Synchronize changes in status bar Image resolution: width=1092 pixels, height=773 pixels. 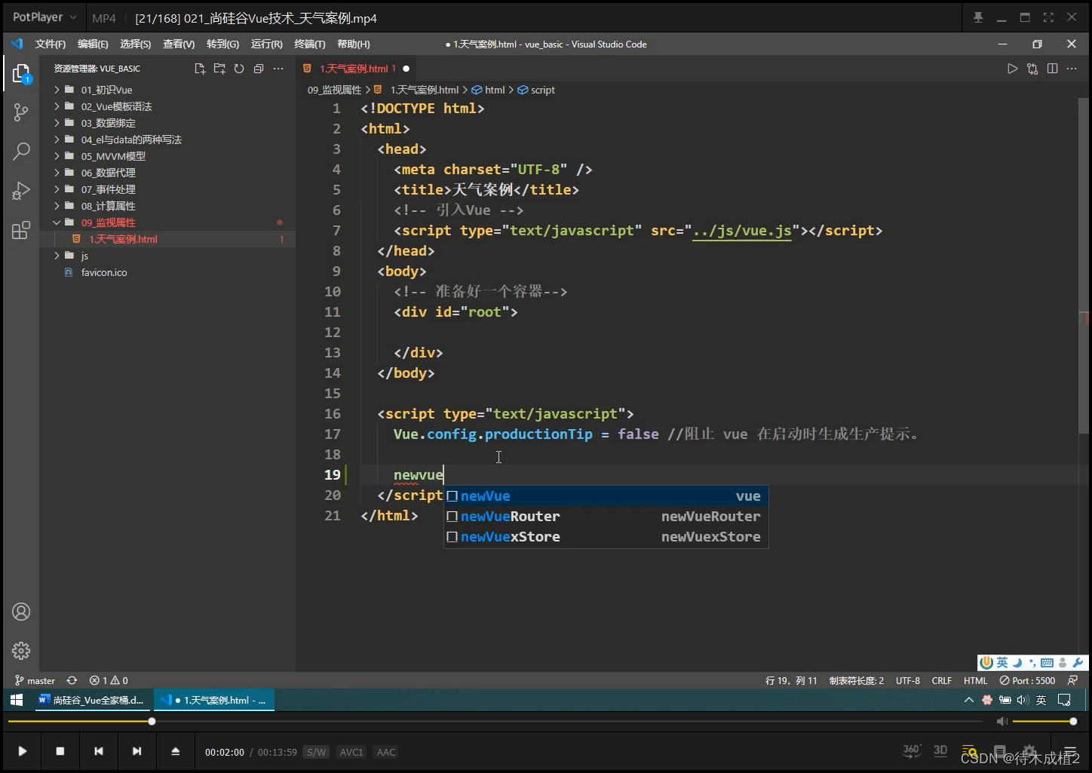coord(72,680)
